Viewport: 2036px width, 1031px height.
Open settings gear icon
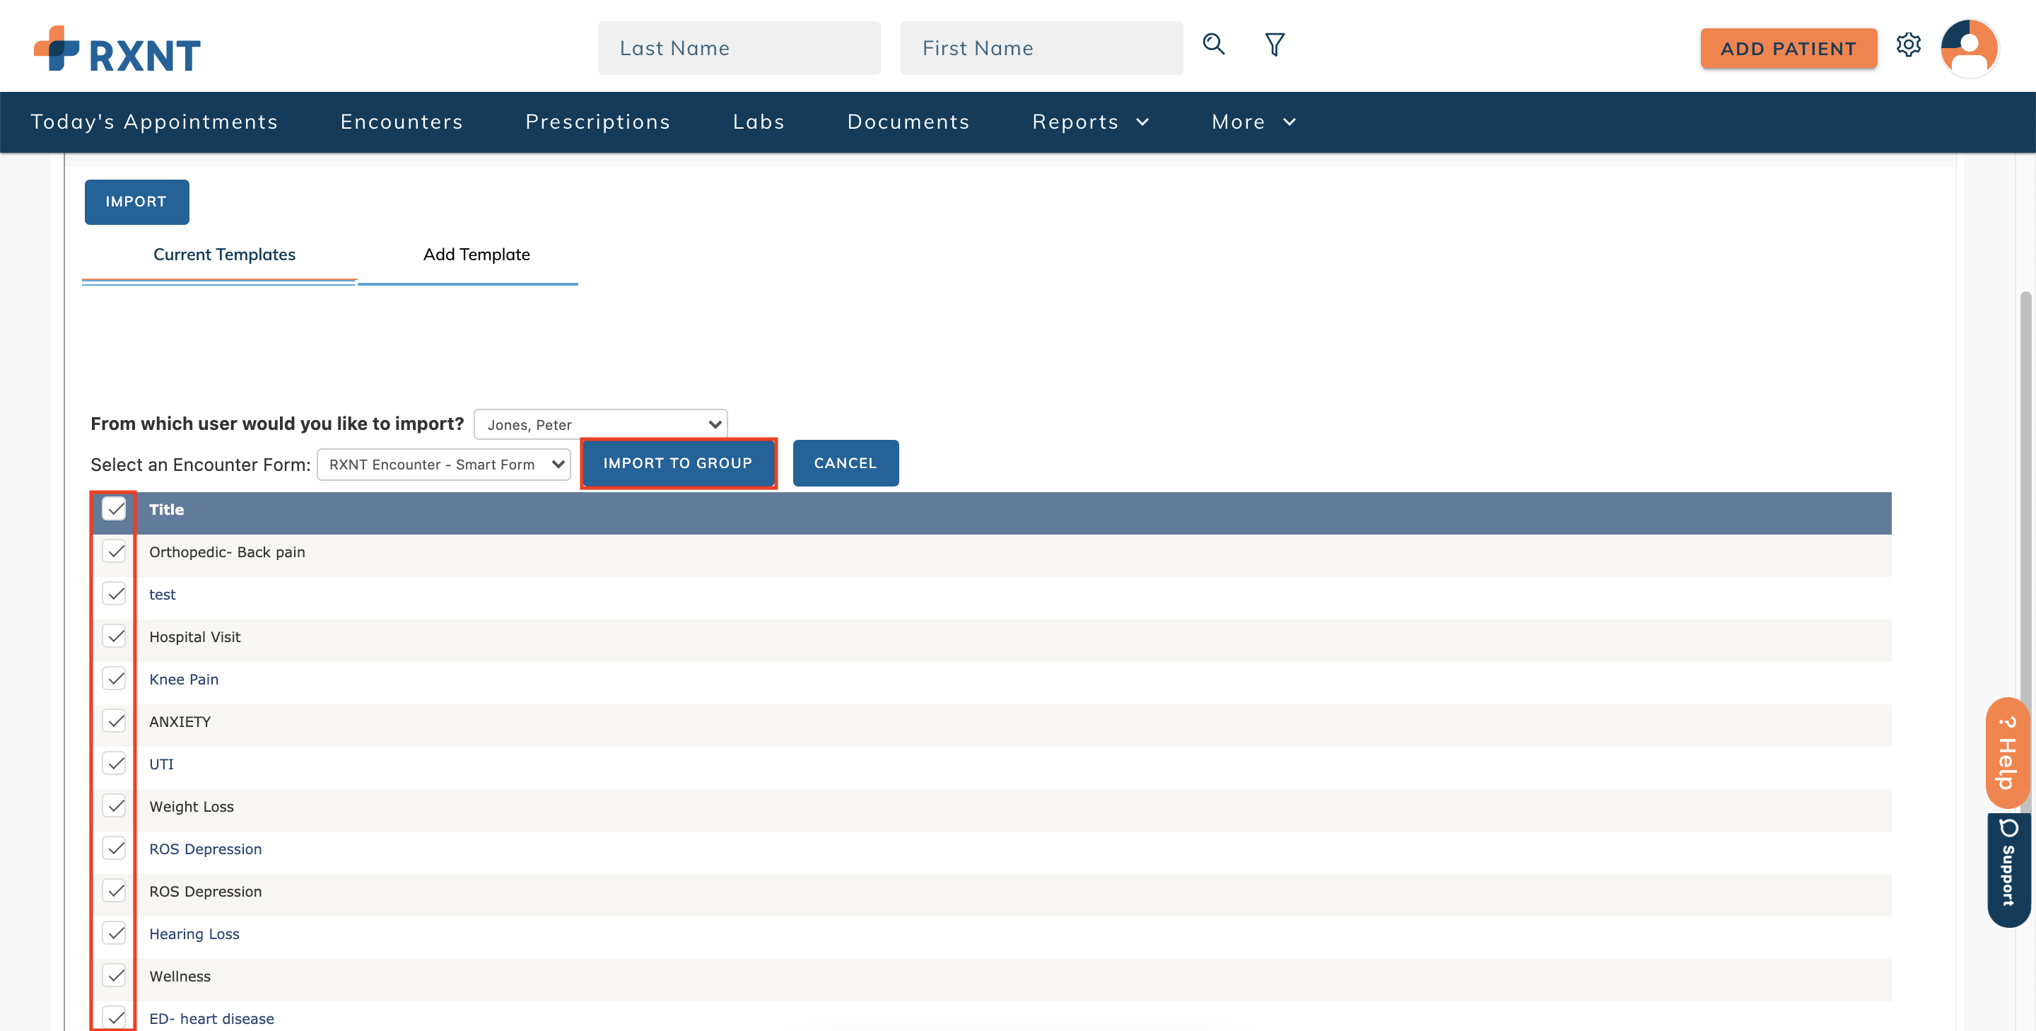pos(1908,45)
